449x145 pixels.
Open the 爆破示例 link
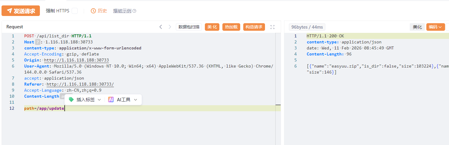pyautogui.click(x=122, y=11)
